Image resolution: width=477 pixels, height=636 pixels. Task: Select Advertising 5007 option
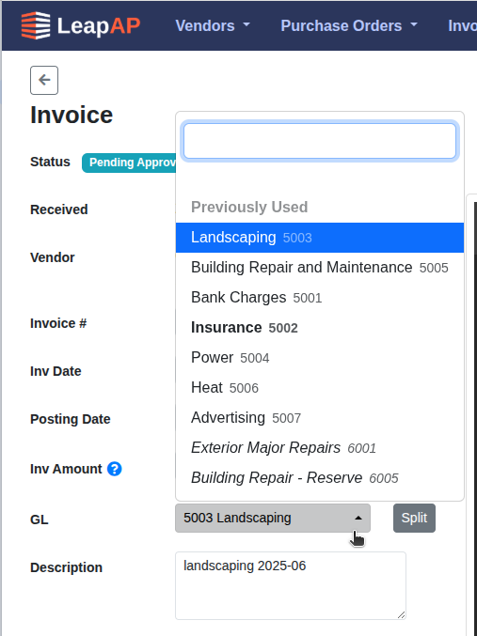(320, 417)
